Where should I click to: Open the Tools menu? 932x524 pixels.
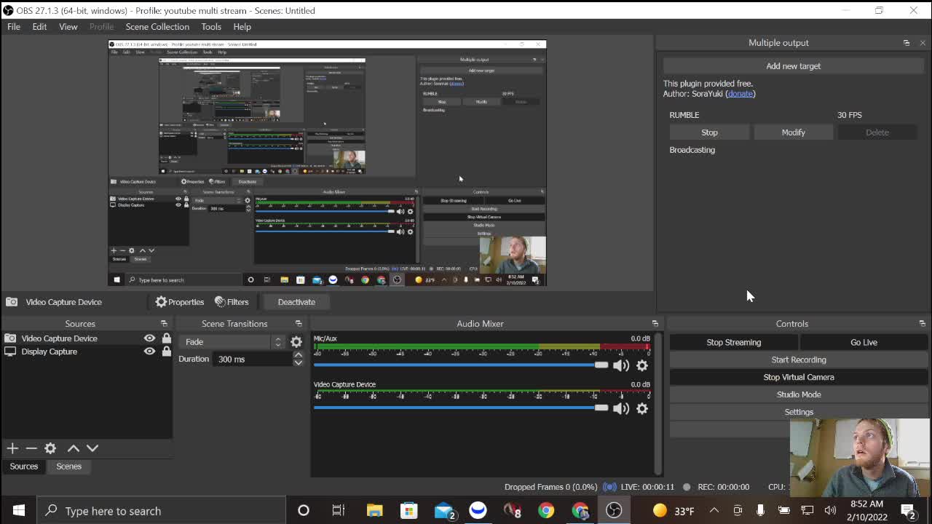[211, 27]
